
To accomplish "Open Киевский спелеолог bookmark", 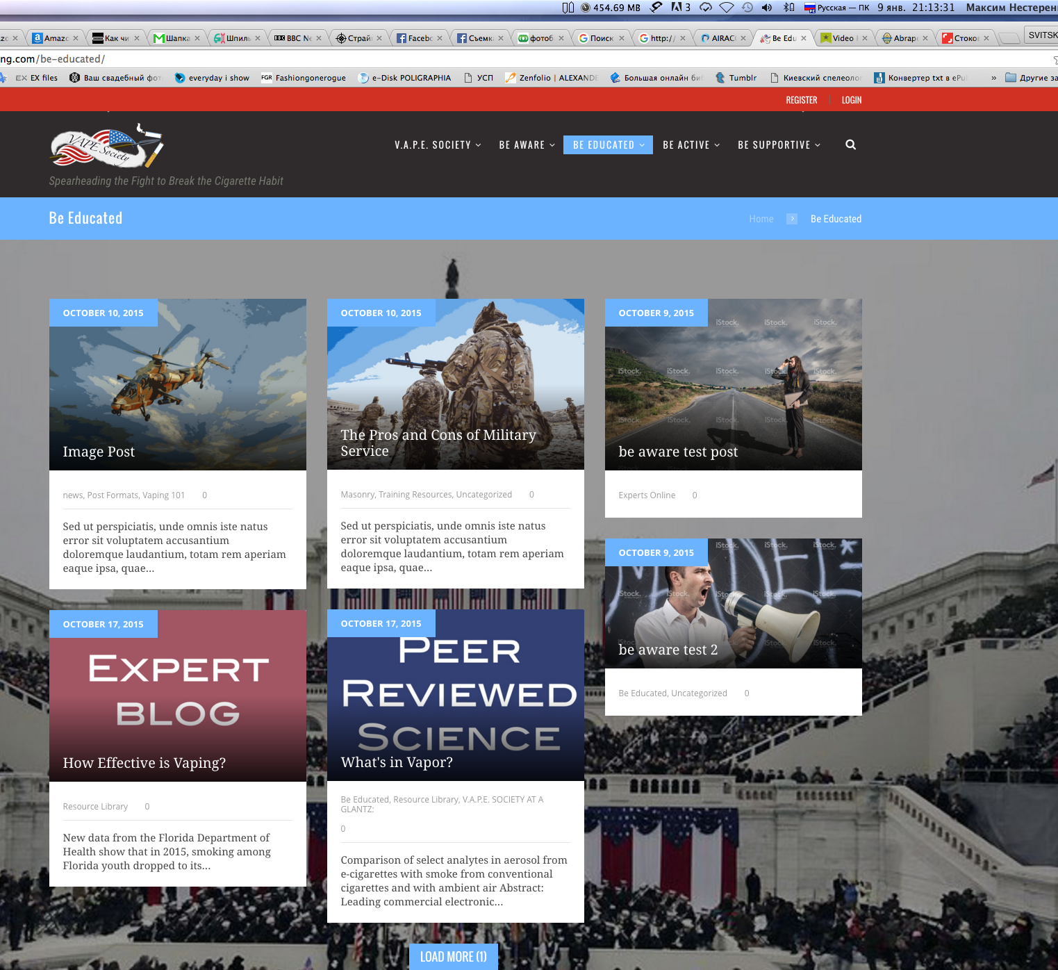I will [816, 78].
